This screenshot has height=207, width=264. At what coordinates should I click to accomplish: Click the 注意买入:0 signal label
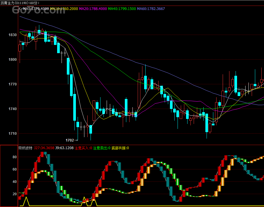click(83, 148)
